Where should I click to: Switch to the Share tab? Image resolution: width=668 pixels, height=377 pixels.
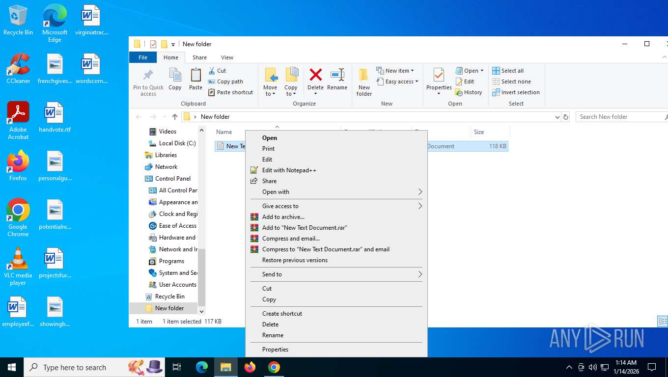[x=199, y=57]
